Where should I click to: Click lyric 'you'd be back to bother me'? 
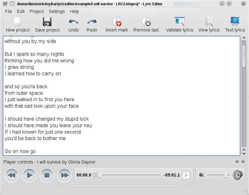click(x=35, y=138)
